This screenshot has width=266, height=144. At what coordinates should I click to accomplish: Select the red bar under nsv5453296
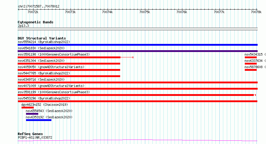pos(137,101)
